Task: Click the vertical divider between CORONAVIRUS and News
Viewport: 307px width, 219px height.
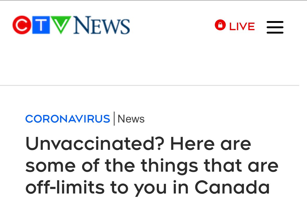Action: click(x=114, y=119)
